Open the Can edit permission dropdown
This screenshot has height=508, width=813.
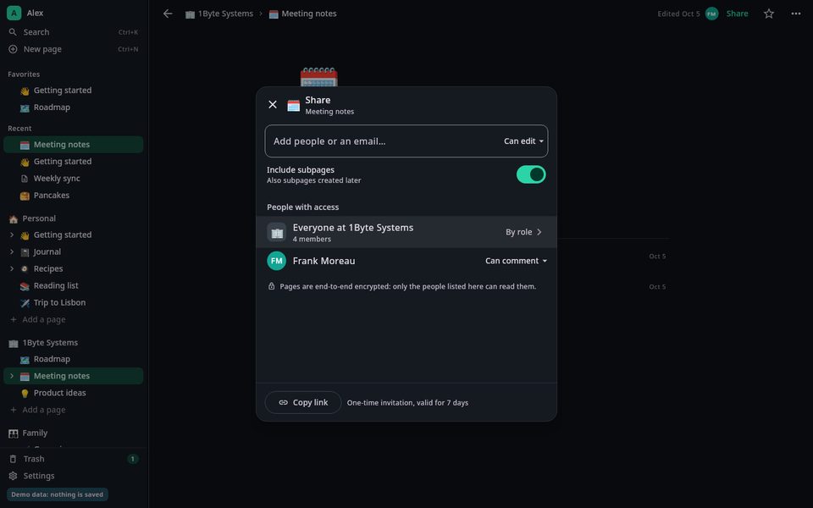point(523,141)
